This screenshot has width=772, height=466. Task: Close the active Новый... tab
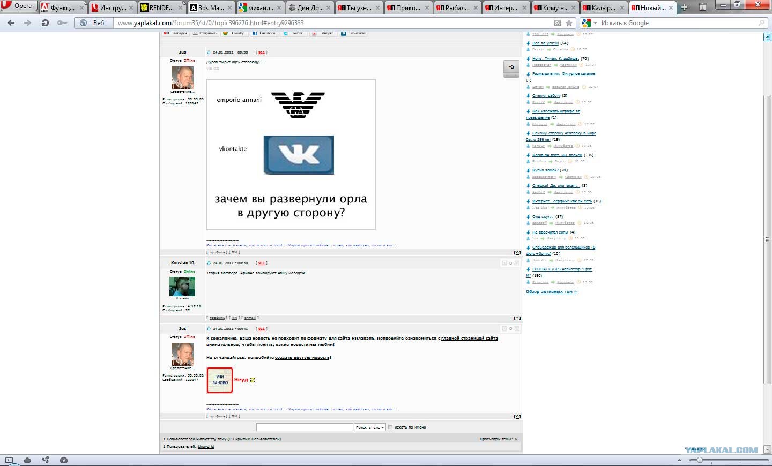[x=671, y=8]
